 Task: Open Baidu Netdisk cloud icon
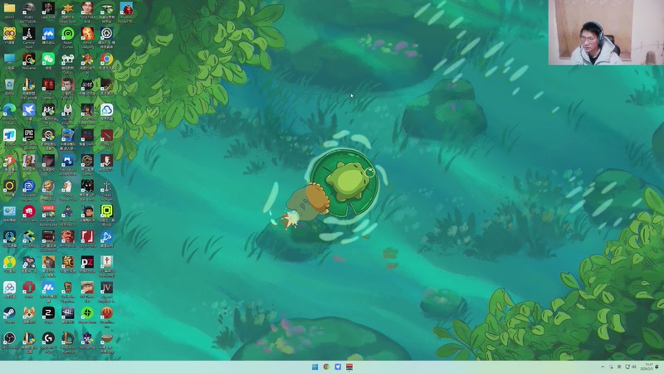pyautogui.click(x=9, y=287)
